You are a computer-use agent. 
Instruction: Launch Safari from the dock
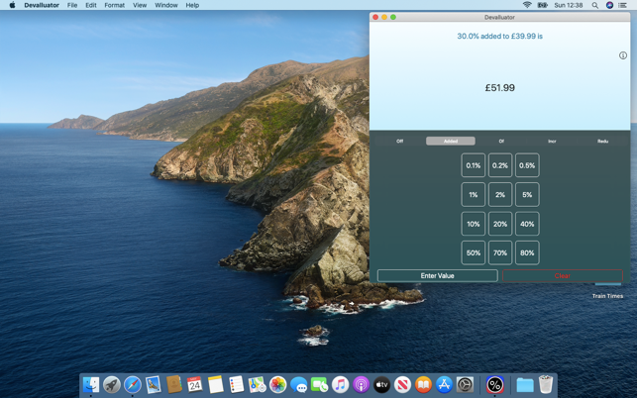(133, 384)
